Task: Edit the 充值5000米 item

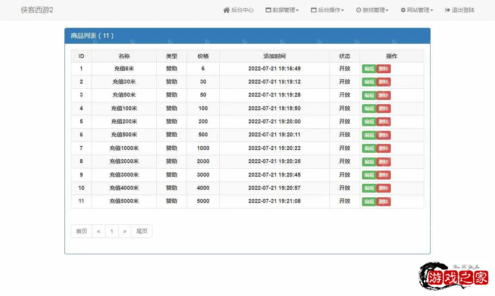Action: coord(369,202)
